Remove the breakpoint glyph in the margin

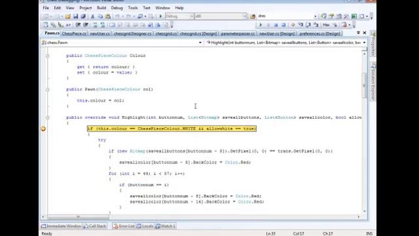click(x=43, y=128)
